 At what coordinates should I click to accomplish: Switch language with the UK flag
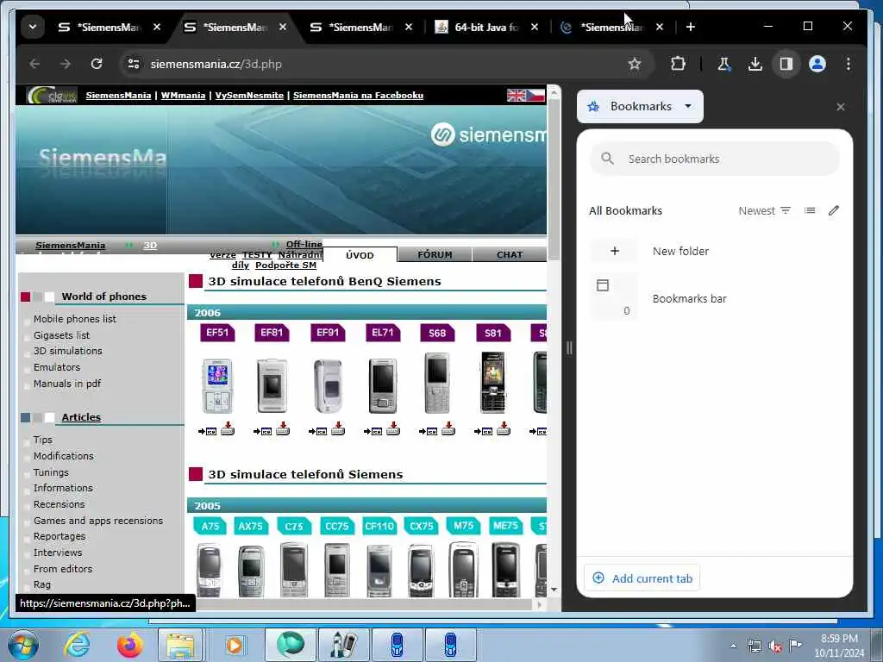(516, 95)
